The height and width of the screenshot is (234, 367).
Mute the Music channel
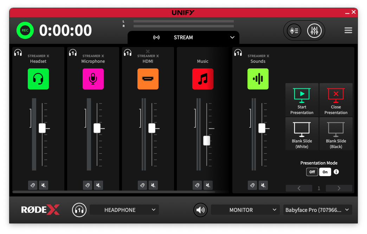[208, 186]
